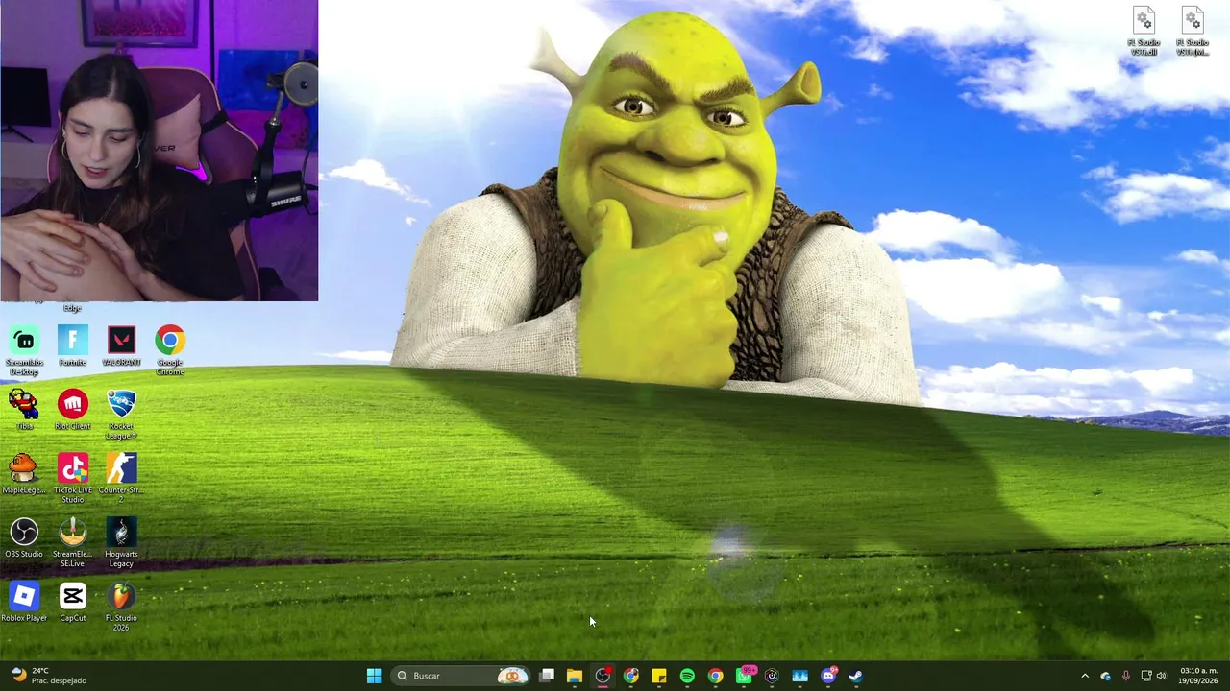Viewport: 1230px width, 691px height.
Task: Open Steam from the taskbar
Action: point(855,676)
